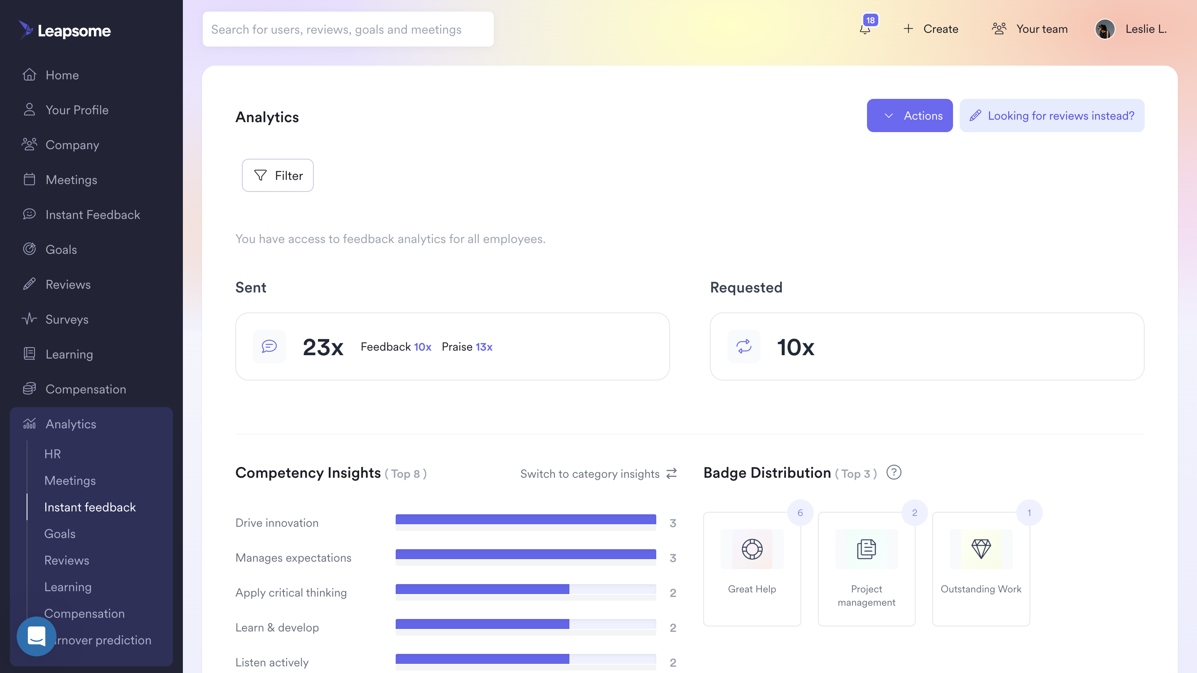Focus the search users and reviews field
1197x673 pixels.
pyautogui.click(x=347, y=29)
